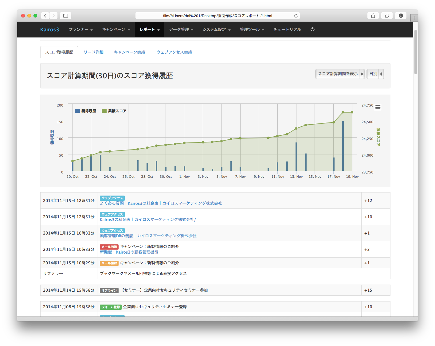This screenshot has width=435, height=346.
Task: Open the プランナー dropdown menu
Action: [x=80, y=29]
